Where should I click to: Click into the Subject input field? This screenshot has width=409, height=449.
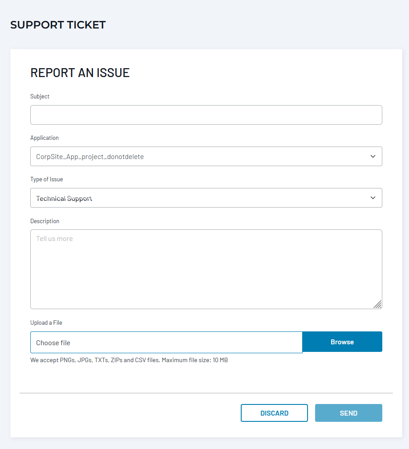pos(206,115)
